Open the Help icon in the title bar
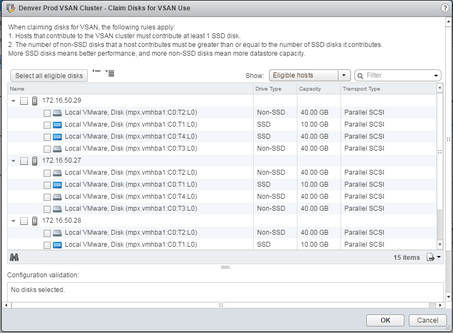This screenshot has height=333, width=453. point(446,8)
